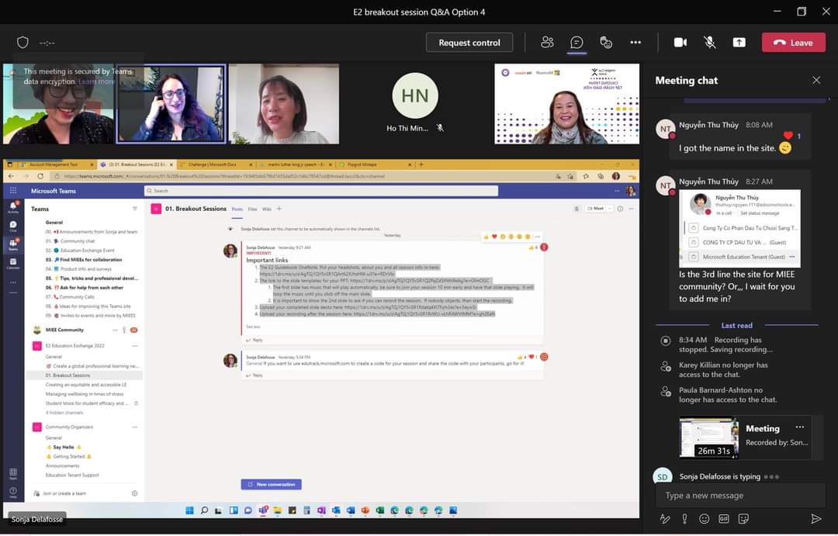The width and height of the screenshot is (838, 536).
Task: Unmute the microphone
Action: (710, 42)
